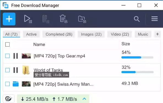Pause all downloads via toolbar pause icon

46,19
